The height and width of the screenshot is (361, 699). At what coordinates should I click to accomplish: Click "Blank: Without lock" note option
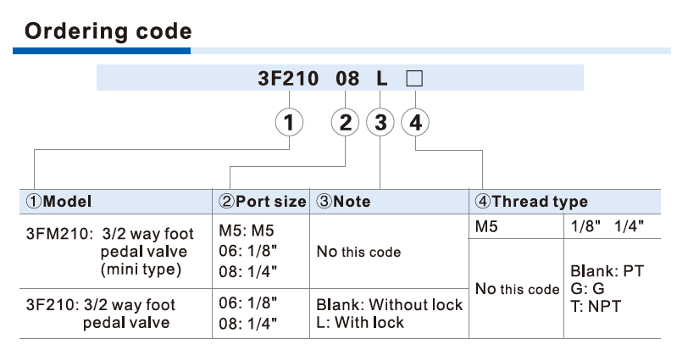click(390, 304)
